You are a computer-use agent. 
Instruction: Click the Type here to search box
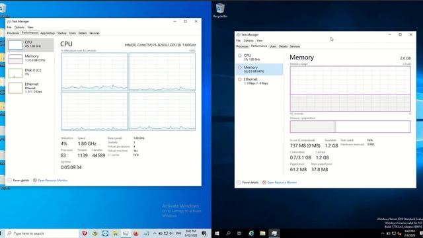(x=42, y=233)
